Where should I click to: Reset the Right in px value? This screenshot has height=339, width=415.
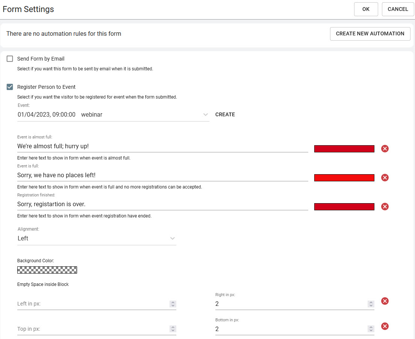pos(385,301)
